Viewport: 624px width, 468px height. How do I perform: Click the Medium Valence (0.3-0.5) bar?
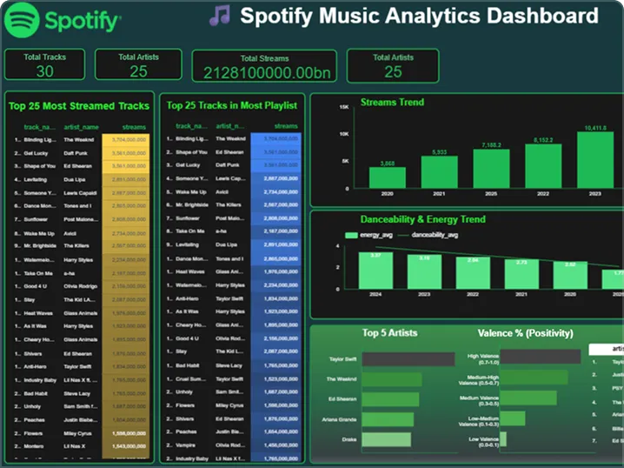tap(528, 398)
